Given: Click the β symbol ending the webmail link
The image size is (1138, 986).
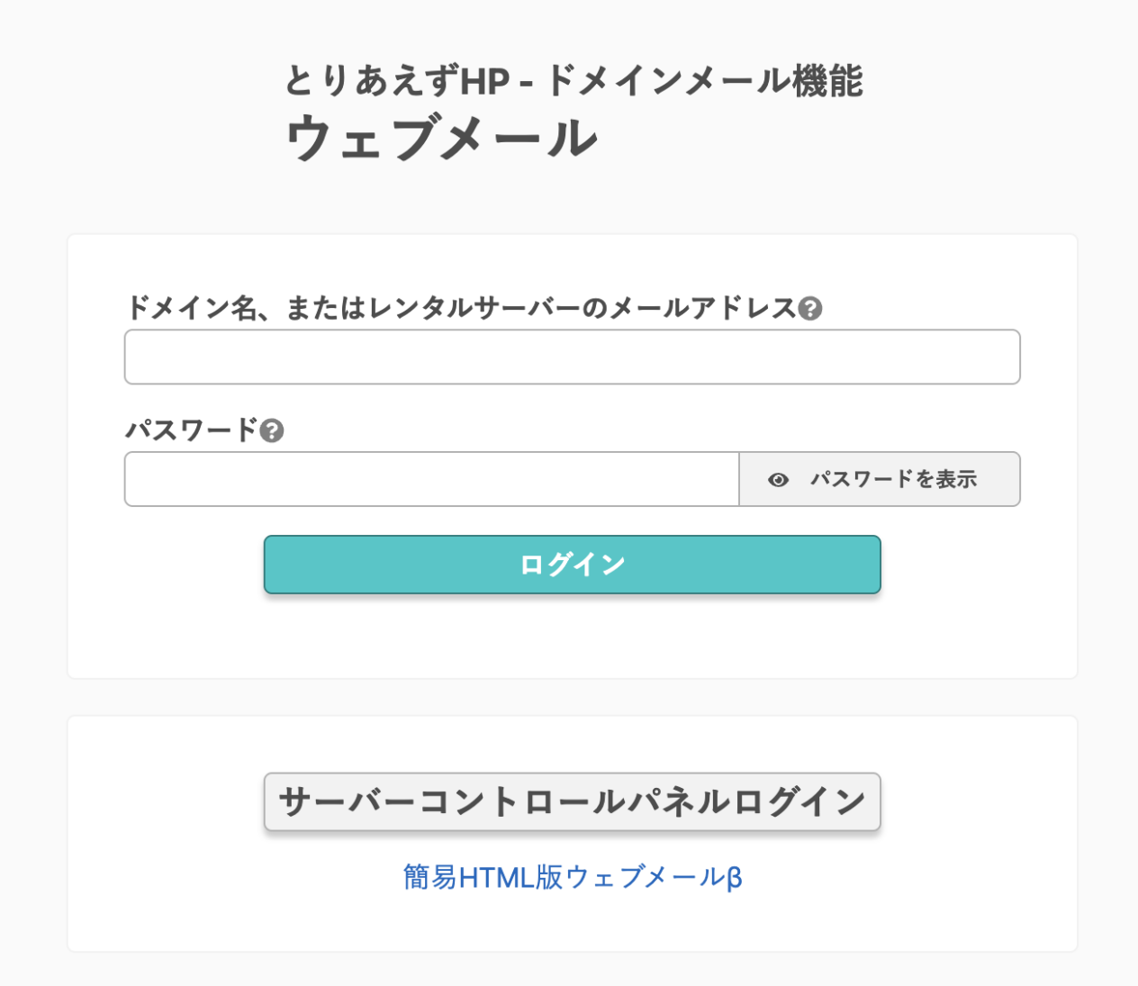Looking at the screenshot, I should click(x=734, y=878).
